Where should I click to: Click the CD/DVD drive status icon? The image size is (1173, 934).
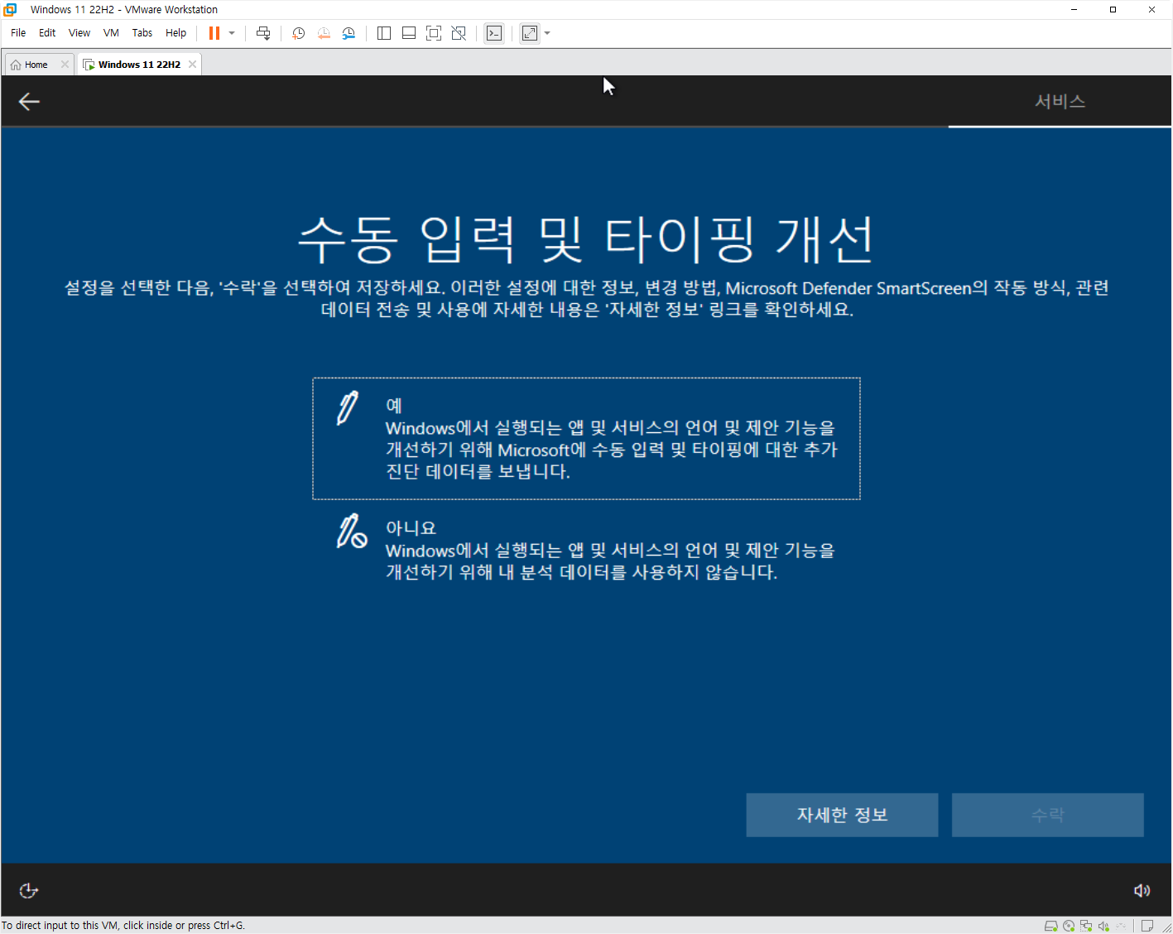coord(1069,926)
